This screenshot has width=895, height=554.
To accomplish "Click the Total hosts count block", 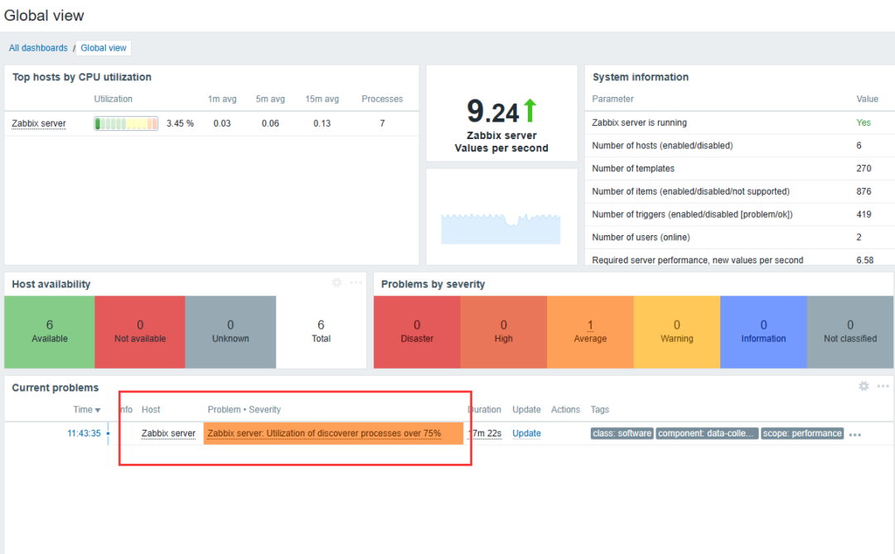I will pyautogui.click(x=321, y=331).
